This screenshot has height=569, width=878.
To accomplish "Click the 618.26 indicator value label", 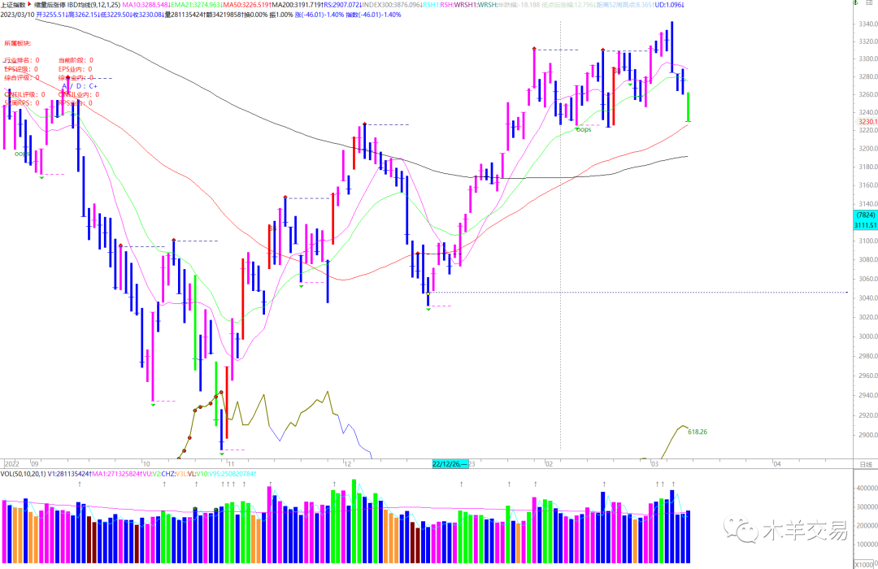I will pyautogui.click(x=698, y=432).
